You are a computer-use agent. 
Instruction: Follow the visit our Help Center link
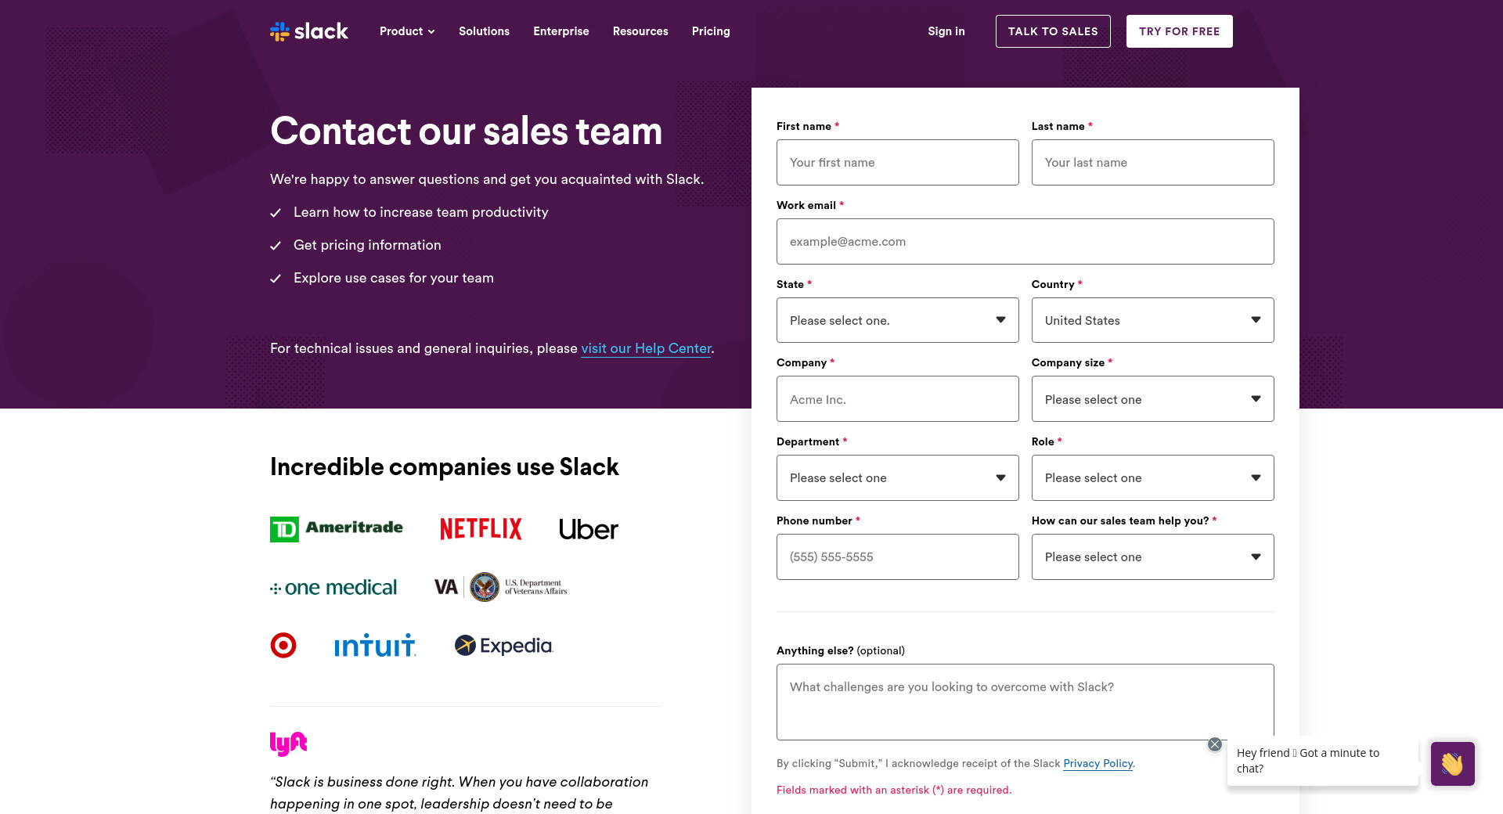point(646,348)
